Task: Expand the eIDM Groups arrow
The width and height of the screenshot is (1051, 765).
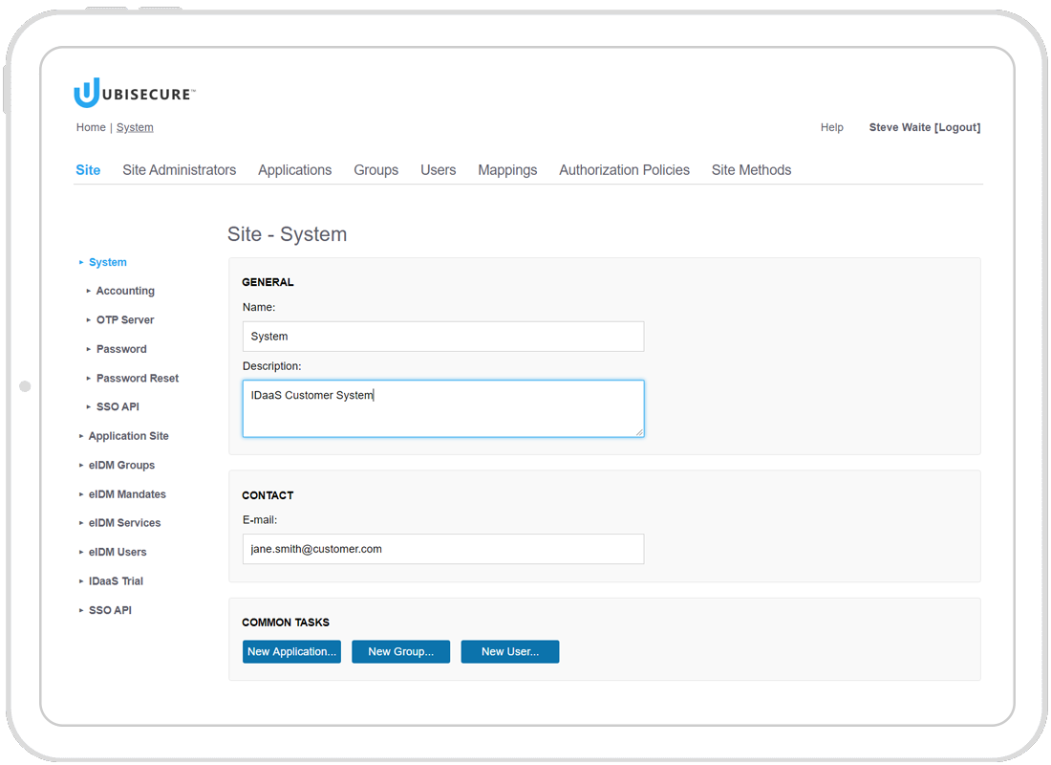Action: click(x=81, y=465)
